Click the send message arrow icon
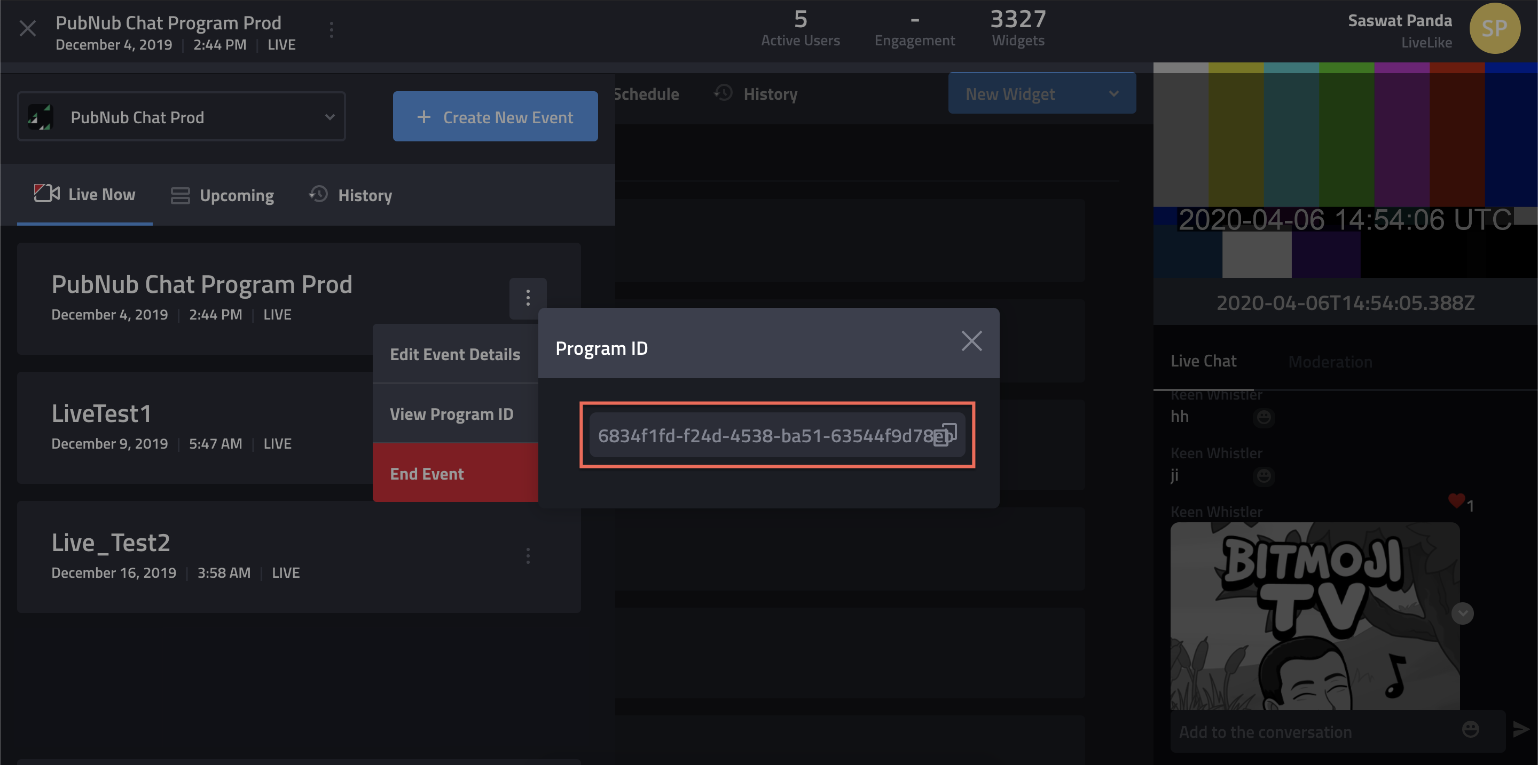The image size is (1538, 765). (x=1521, y=729)
